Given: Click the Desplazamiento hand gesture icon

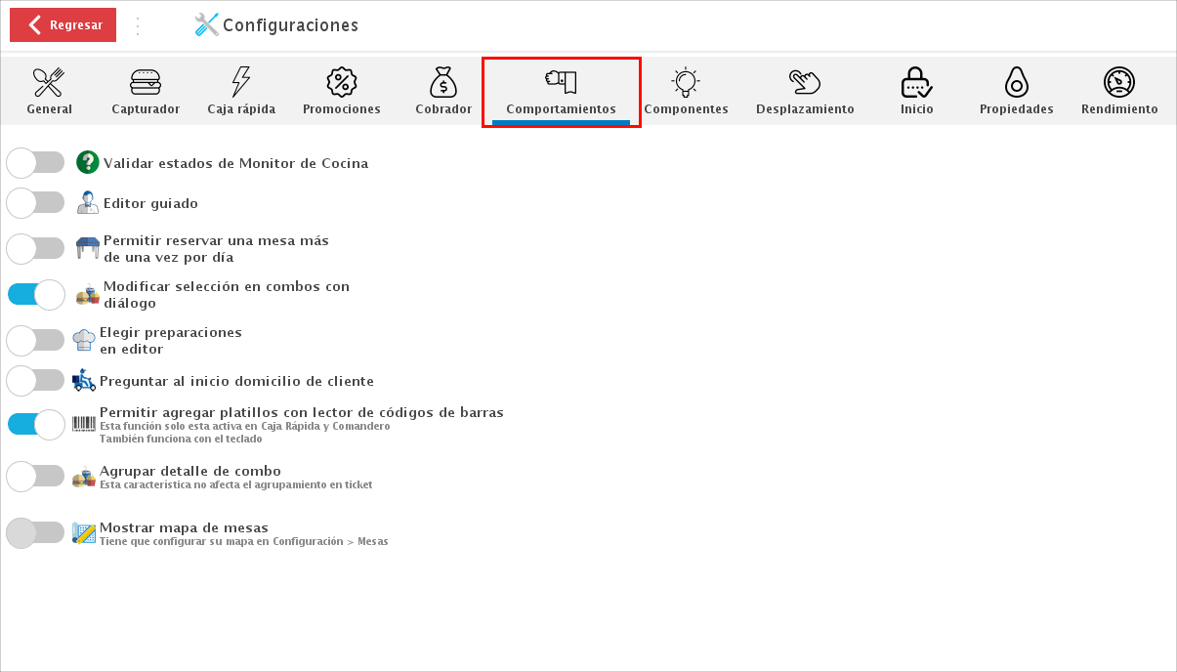Looking at the screenshot, I should click(804, 83).
